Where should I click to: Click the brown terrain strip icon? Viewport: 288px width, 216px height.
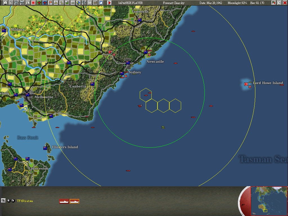point(95,3)
